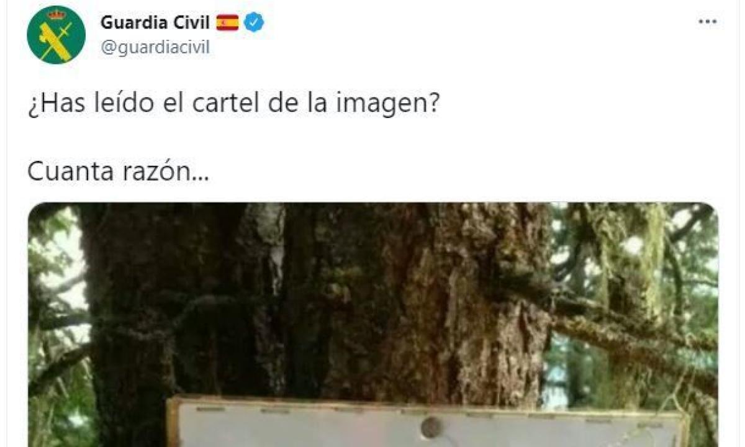Open the attached tree photo
The width and height of the screenshot is (745, 447).
point(373,325)
